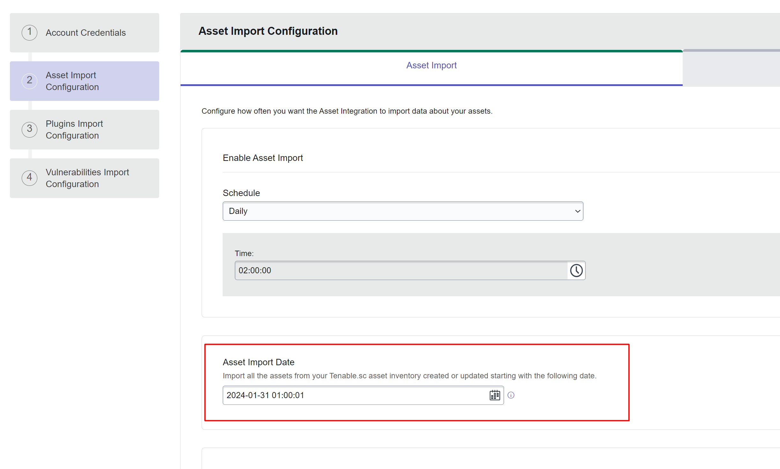Click the chevron arrow of the Schedule select
Image resolution: width=780 pixels, height=469 pixels.
[577, 211]
